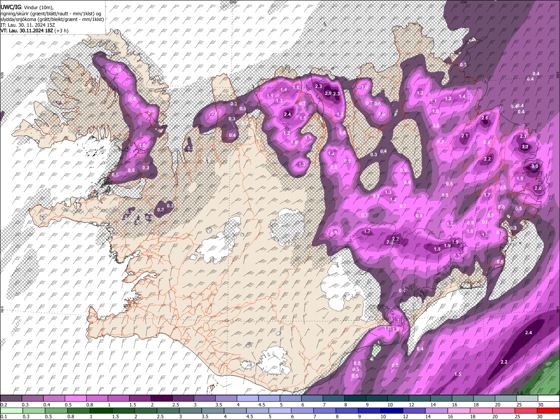Pick the darkest purple 2–2.5 snow legend swatch
The image size is (560, 420).
tap(161, 399)
